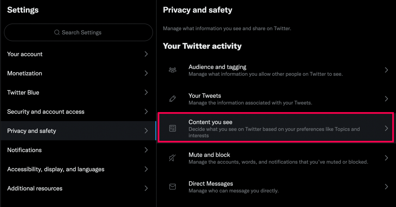This screenshot has width=396, height=207.
Task: Click the Audience and tagging people icon
Action: [x=172, y=70]
